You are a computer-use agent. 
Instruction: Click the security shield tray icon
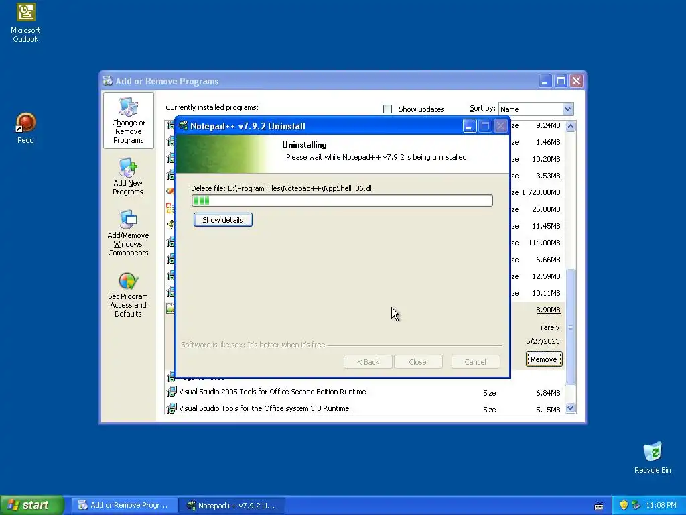[x=624, y=505]
